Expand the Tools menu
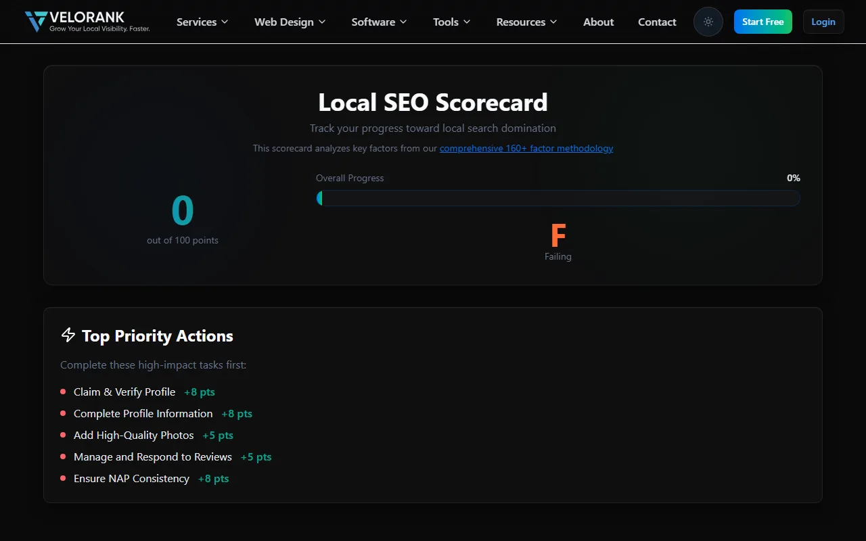The height and width of the screenshot is (541, 866). pos(451,22)
